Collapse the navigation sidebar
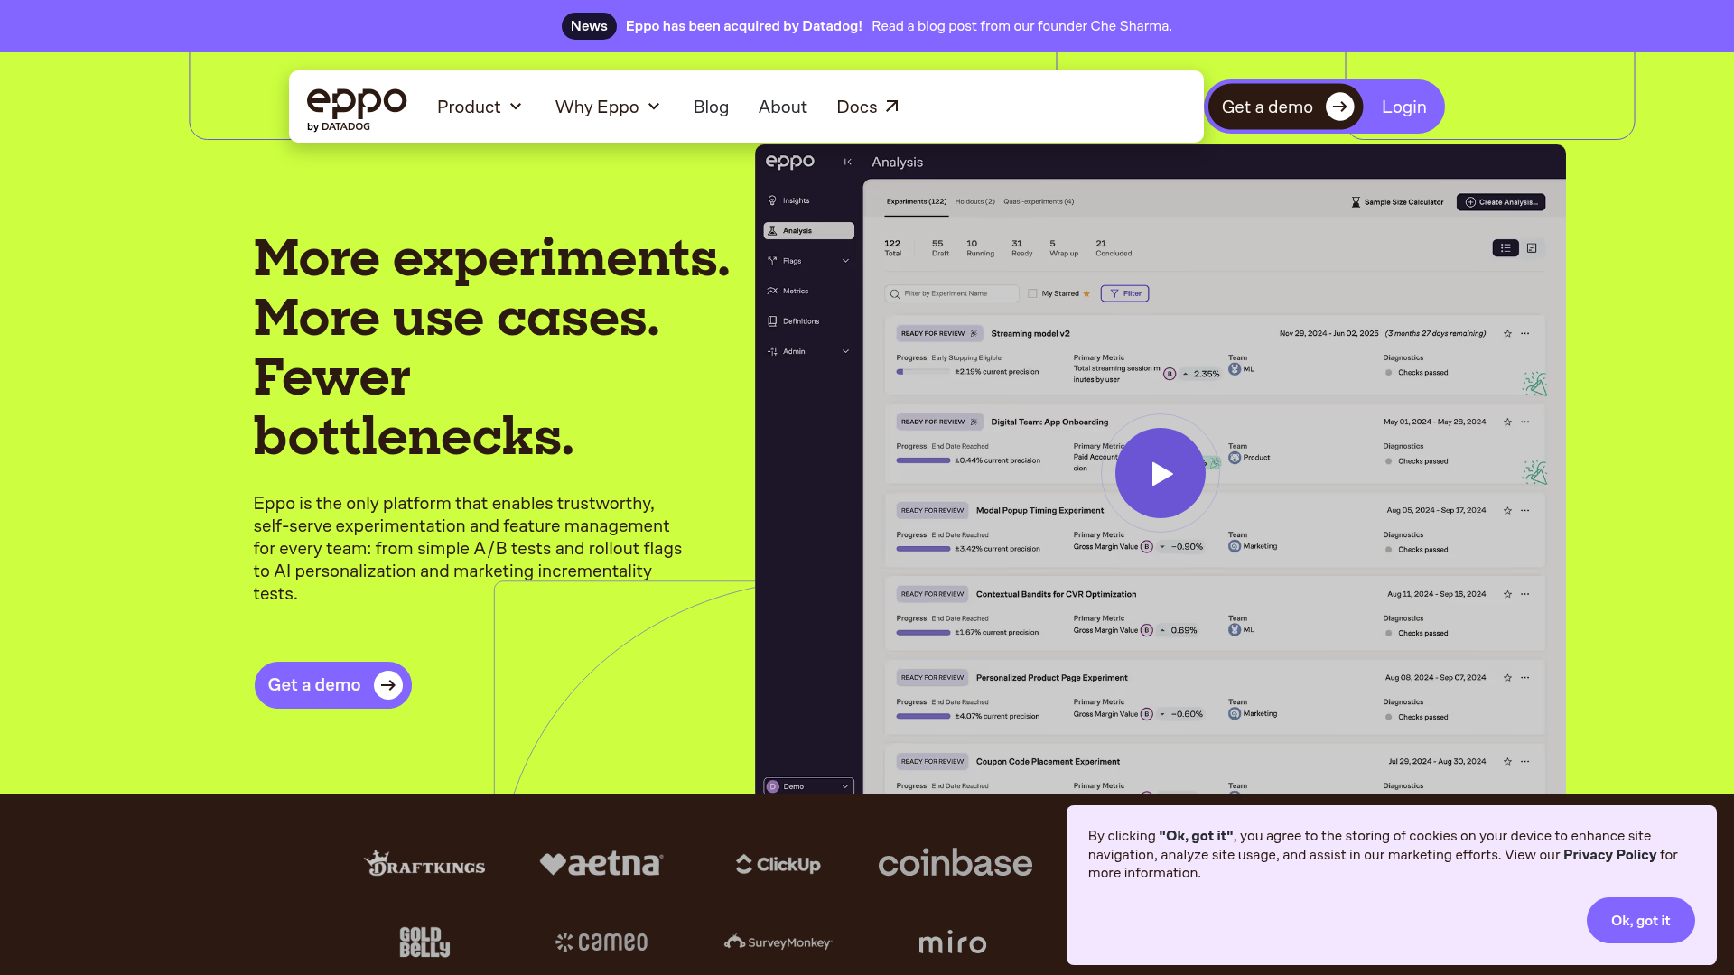Screen dimensions: 1734x975 847,162
